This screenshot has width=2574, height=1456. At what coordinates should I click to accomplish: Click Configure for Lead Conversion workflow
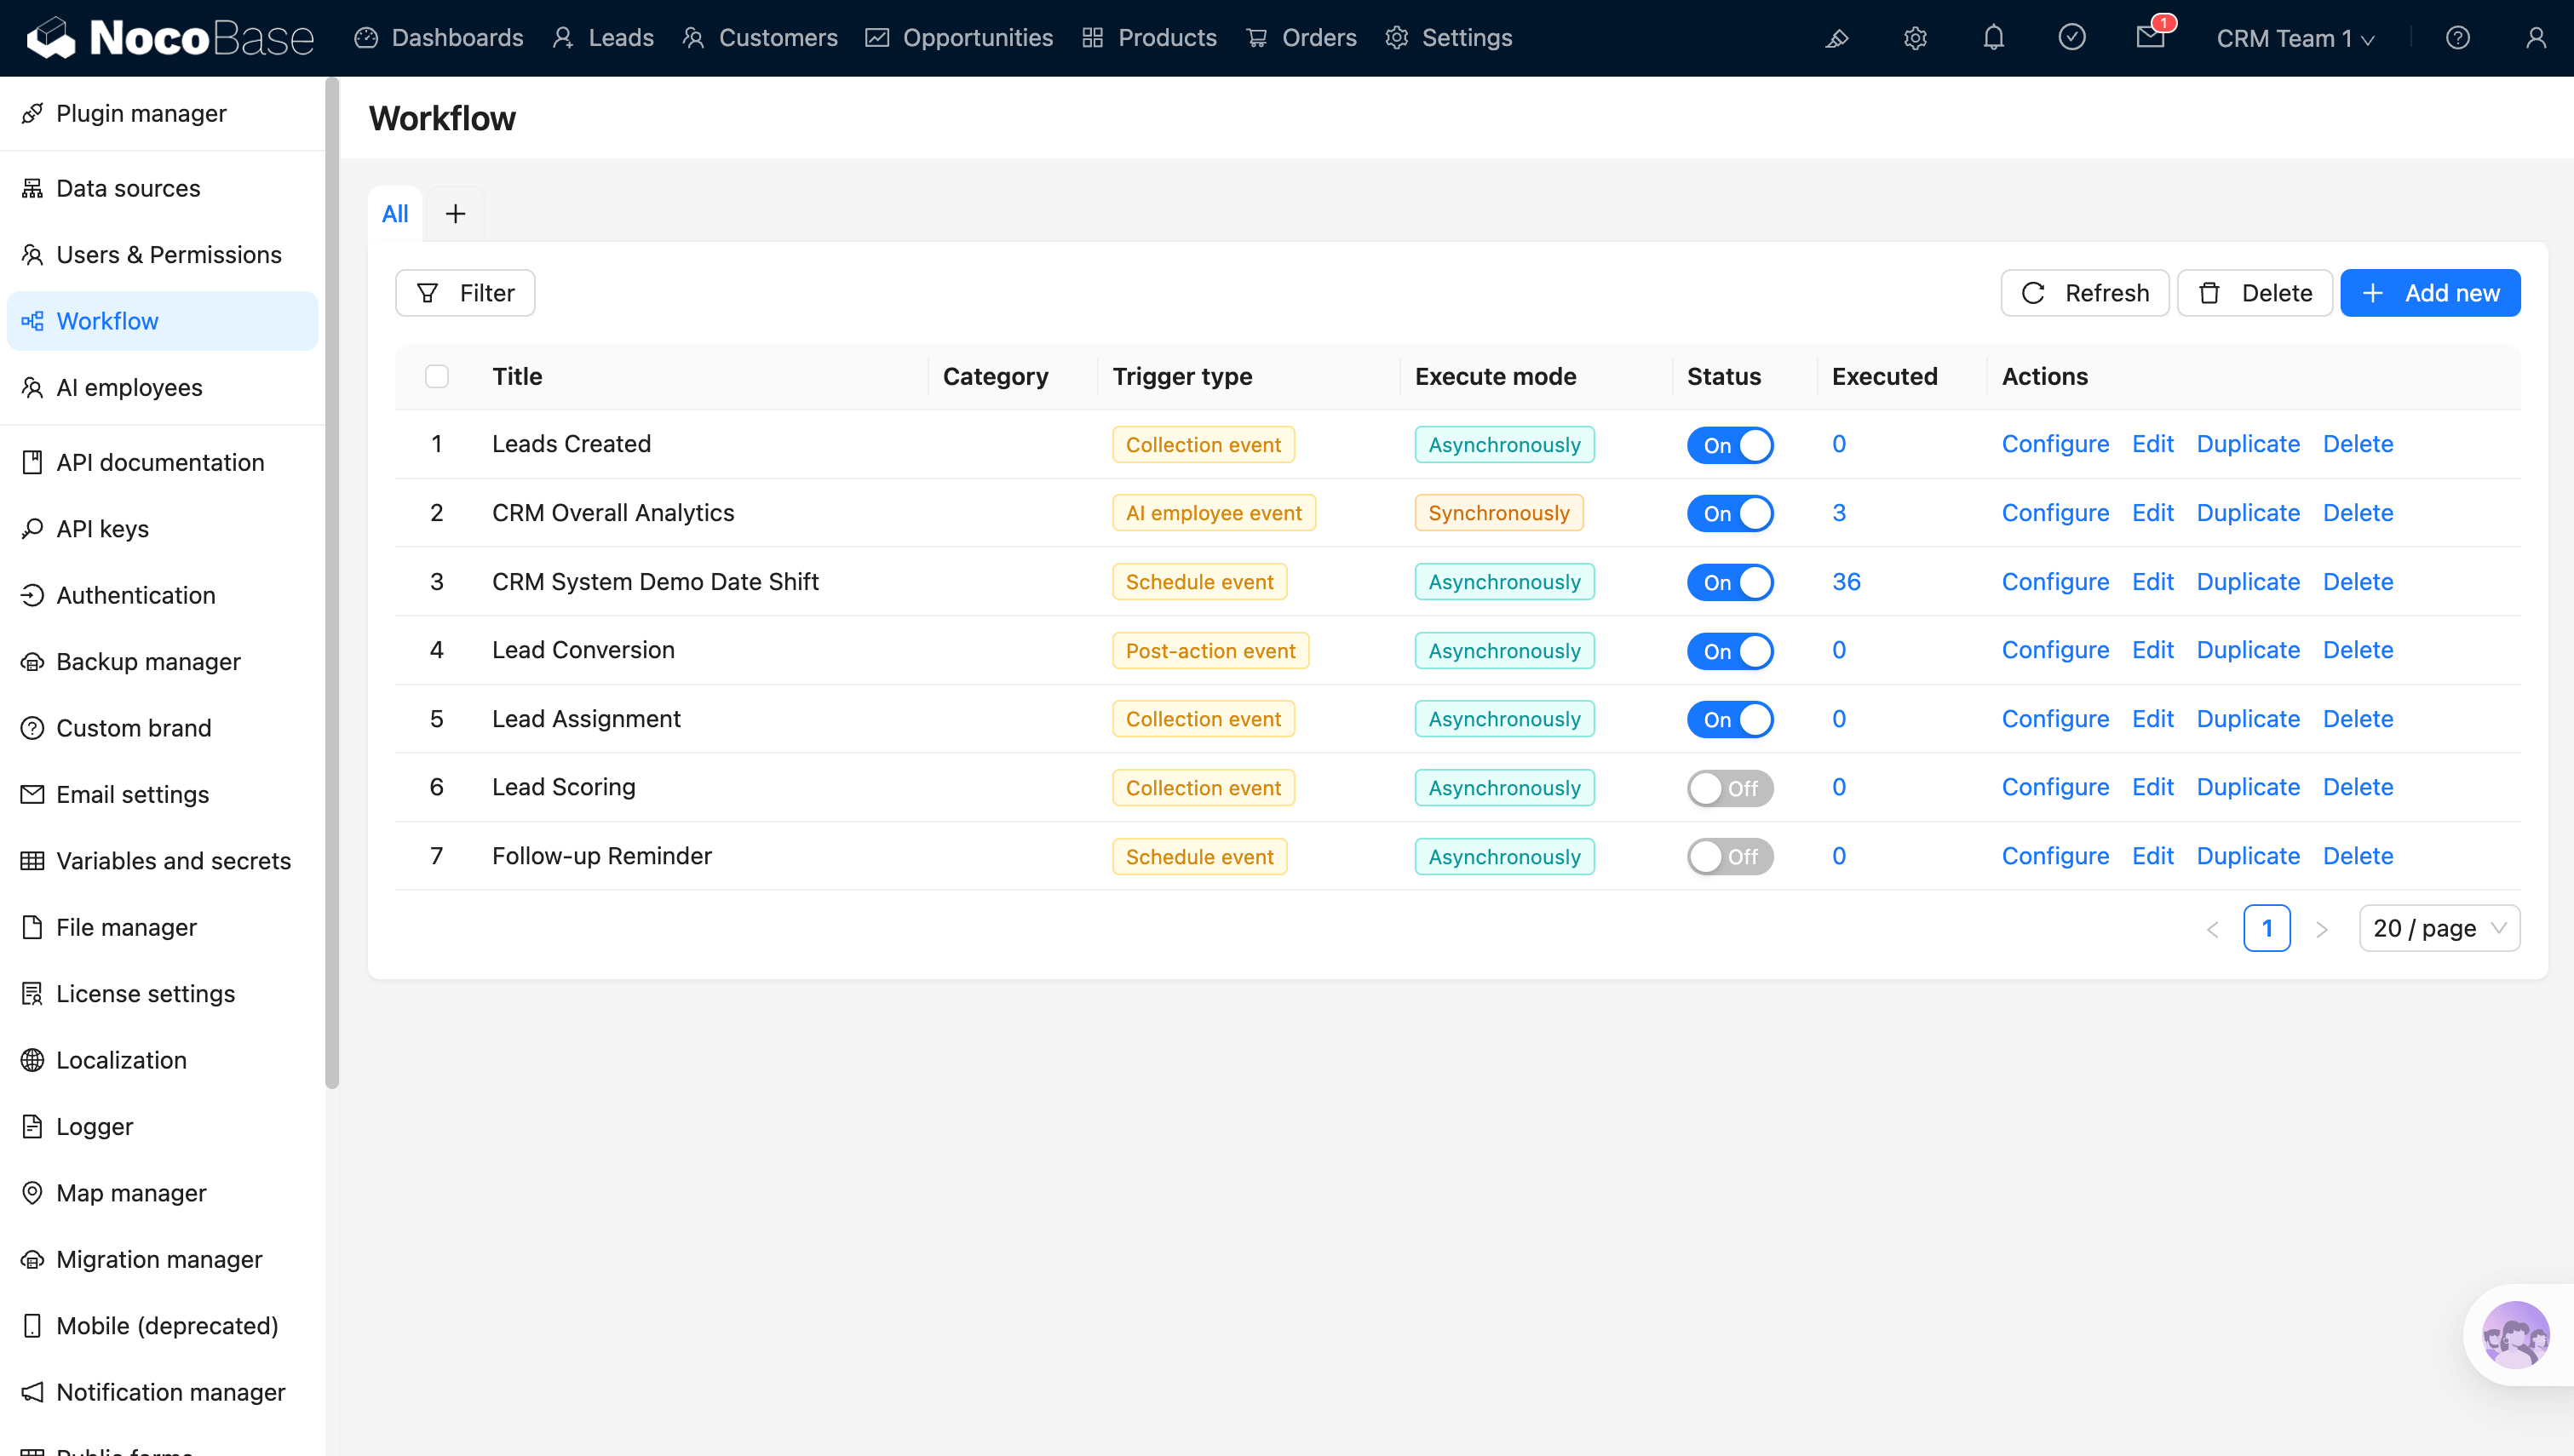coord(2055,650)
